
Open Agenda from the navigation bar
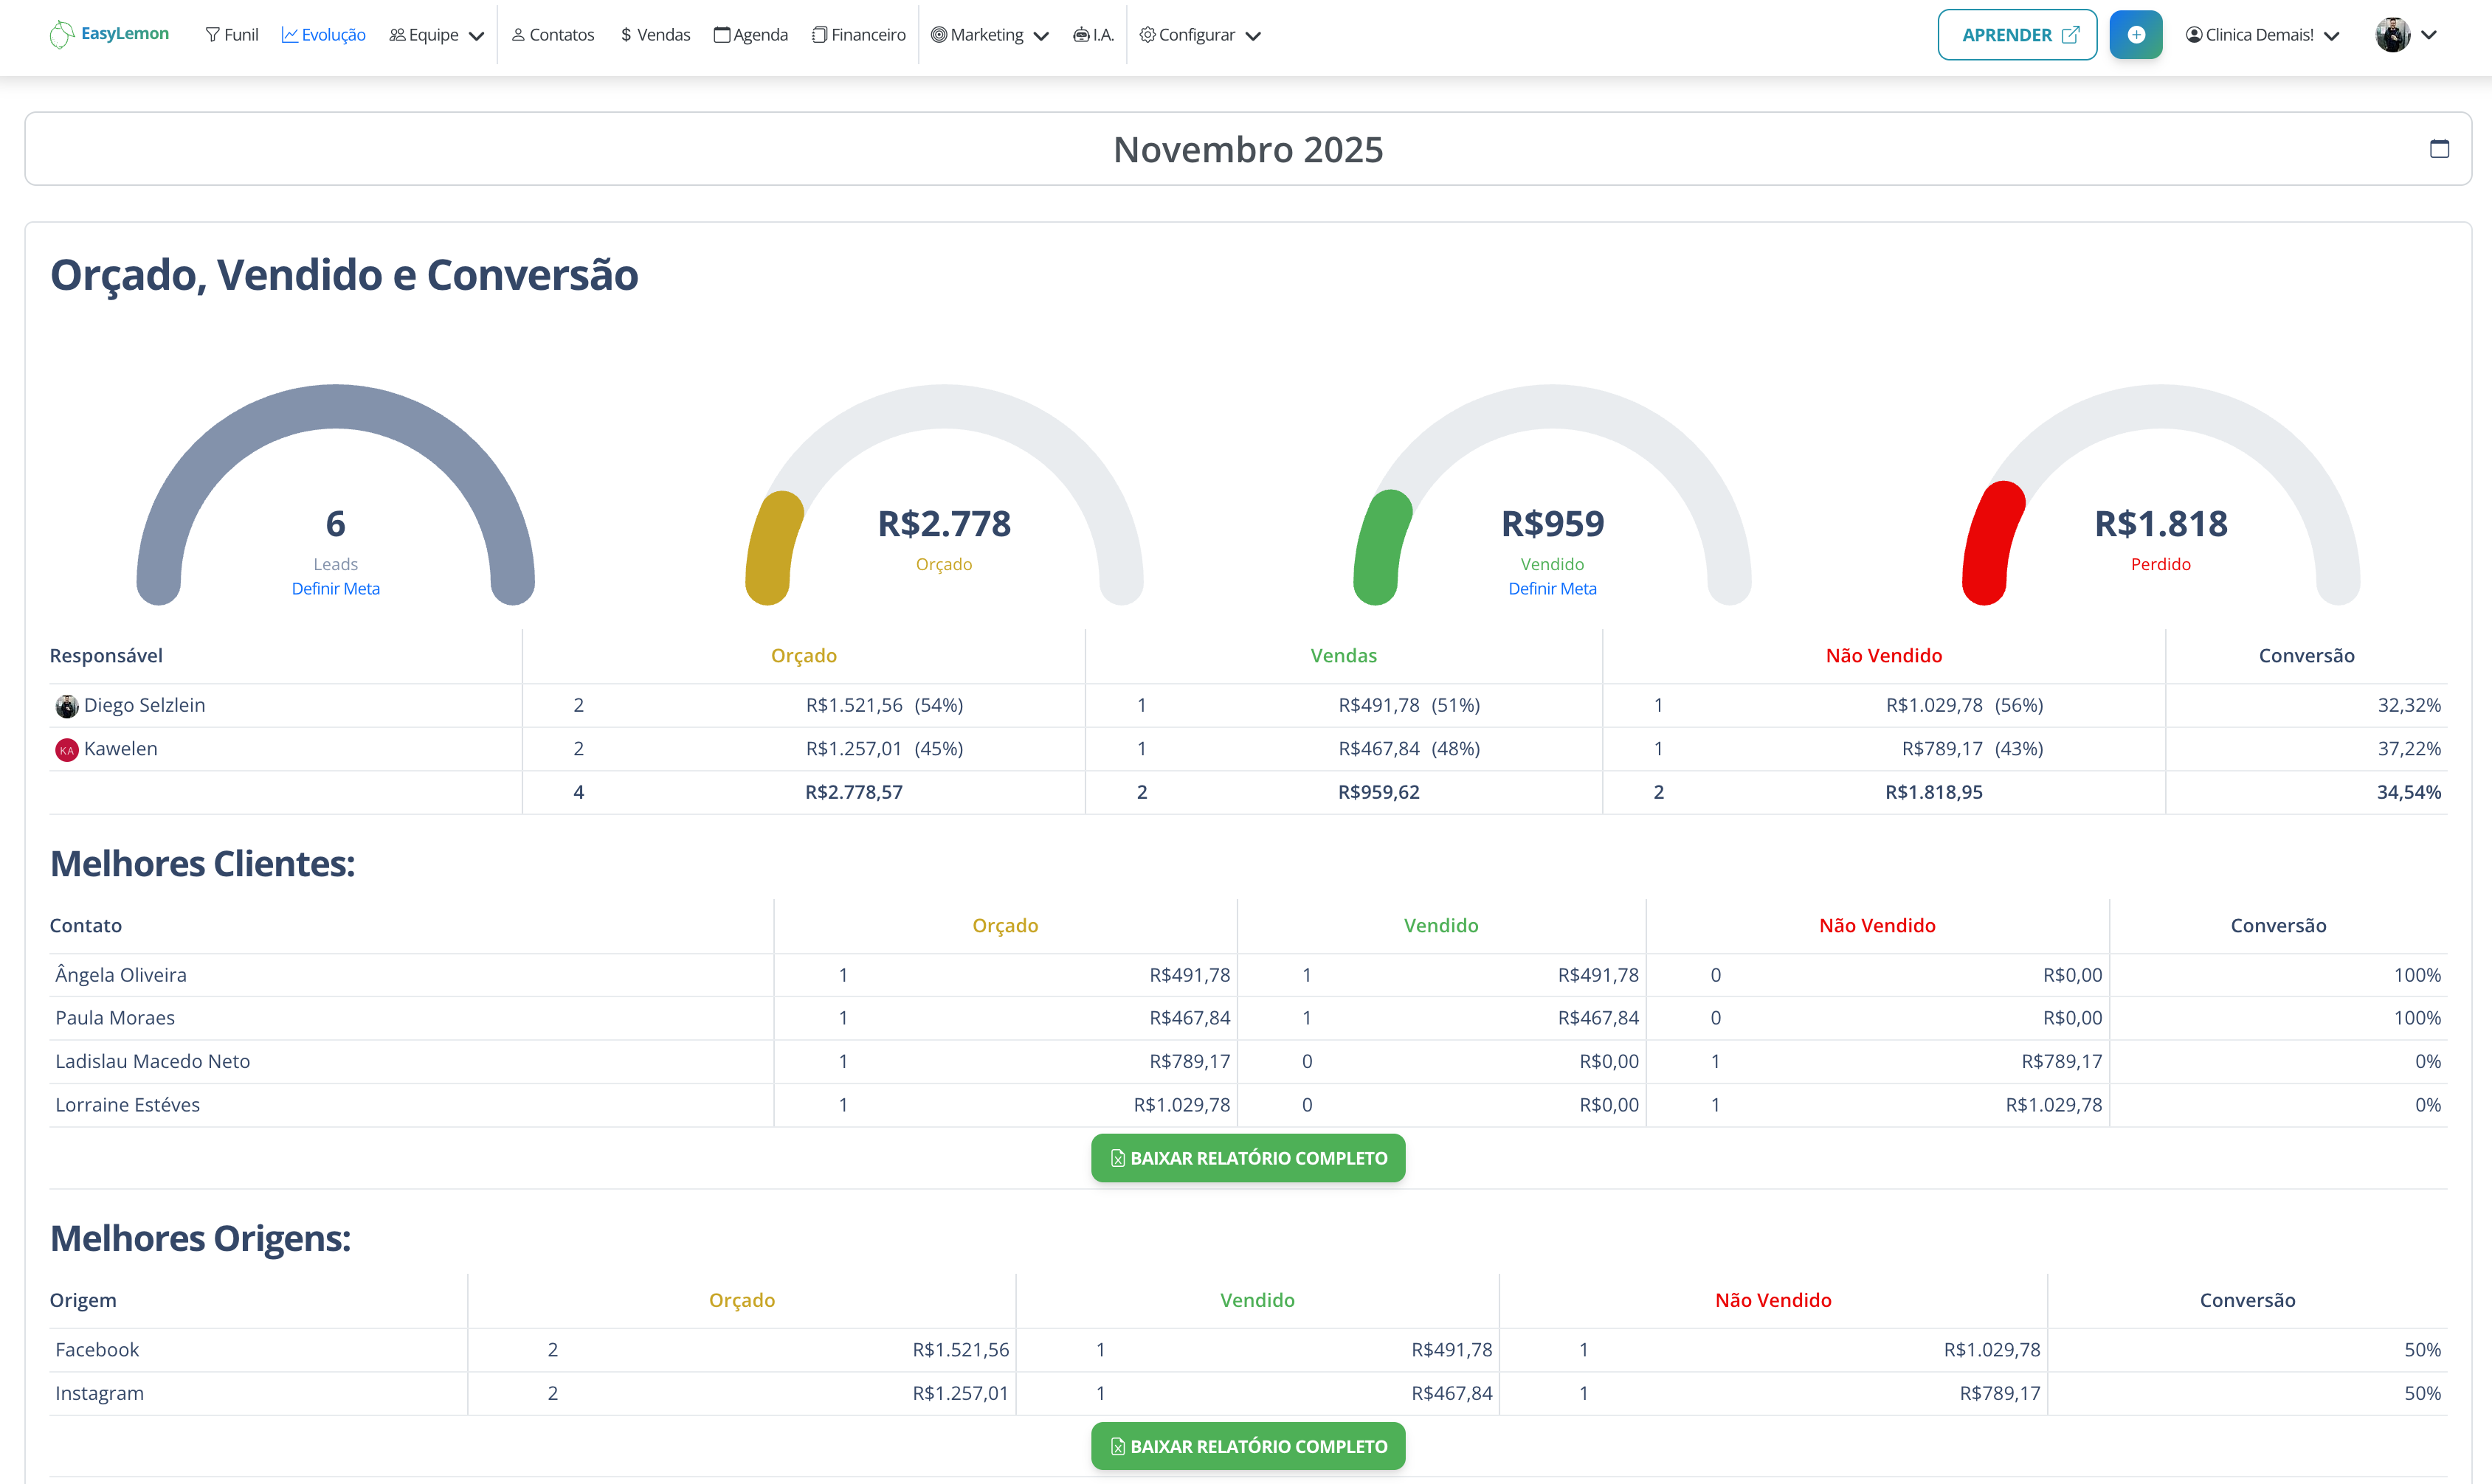click(x=750, y=35)
